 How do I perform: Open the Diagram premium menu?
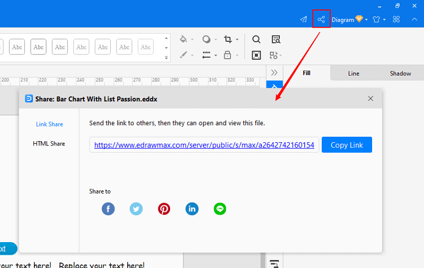[x=350, y=20]
